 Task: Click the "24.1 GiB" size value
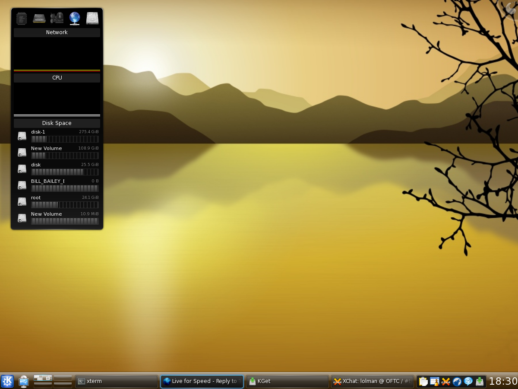pos(90,198)
